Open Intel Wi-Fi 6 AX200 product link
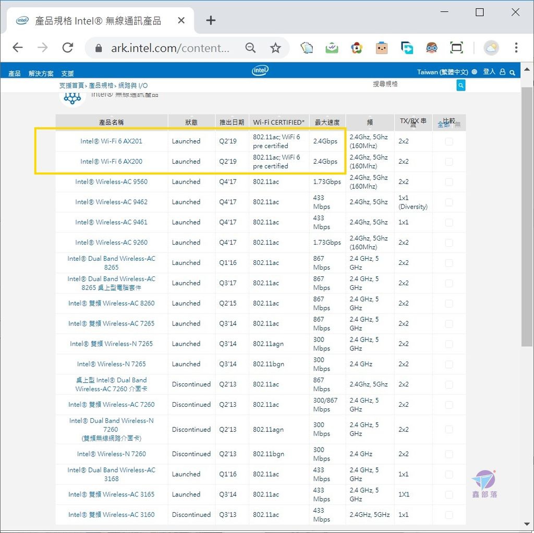534x533 pixels. 112,162
